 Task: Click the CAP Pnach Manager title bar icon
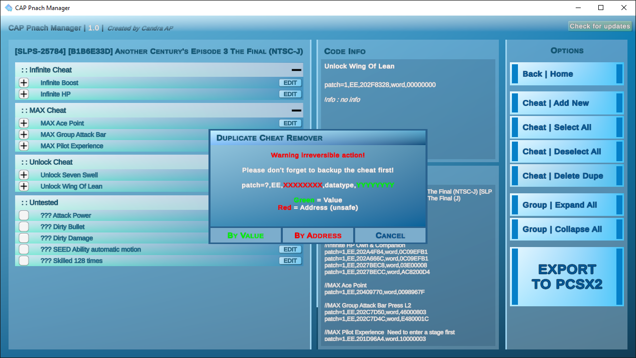(x=8, y=8)
